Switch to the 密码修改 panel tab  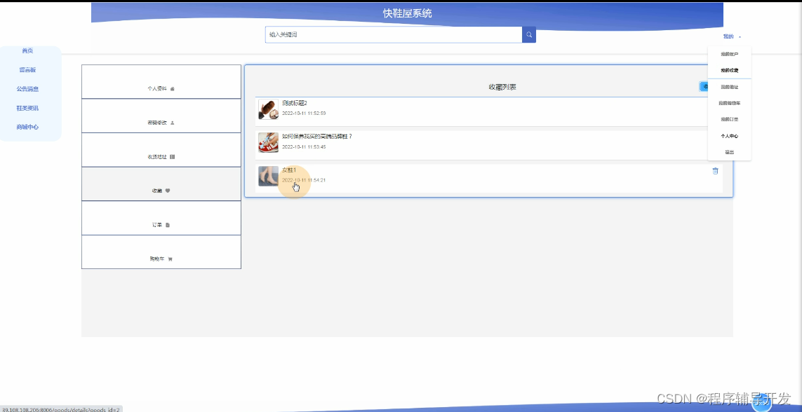click(161, 116)
